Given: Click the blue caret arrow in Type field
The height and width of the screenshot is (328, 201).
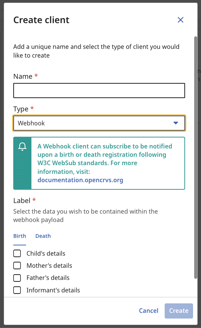Looking at the screenshot, I should (176, 123).
